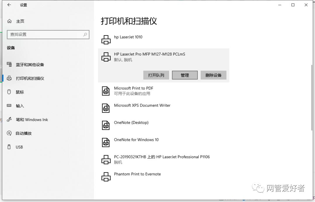
Task: Click the back arrow in Settings title bar
Action: (x=9, y=5)
